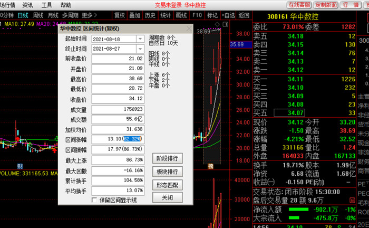Toggle the side panel layout icon
This screenshot has width=369, height=228.
pyautogui.click(x=226, y=24)
